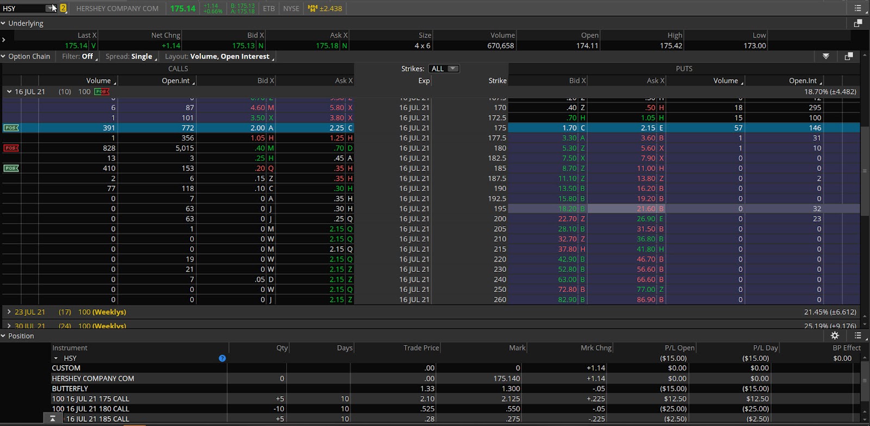This screenshot has height=426, width=870.
Task: Open the Spread: Single dropdown
Action: [x=131, y=56]
